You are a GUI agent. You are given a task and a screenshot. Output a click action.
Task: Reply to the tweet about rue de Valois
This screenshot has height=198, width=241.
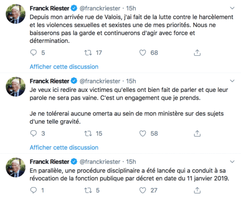pyautogui.click(x=33, y=53)
